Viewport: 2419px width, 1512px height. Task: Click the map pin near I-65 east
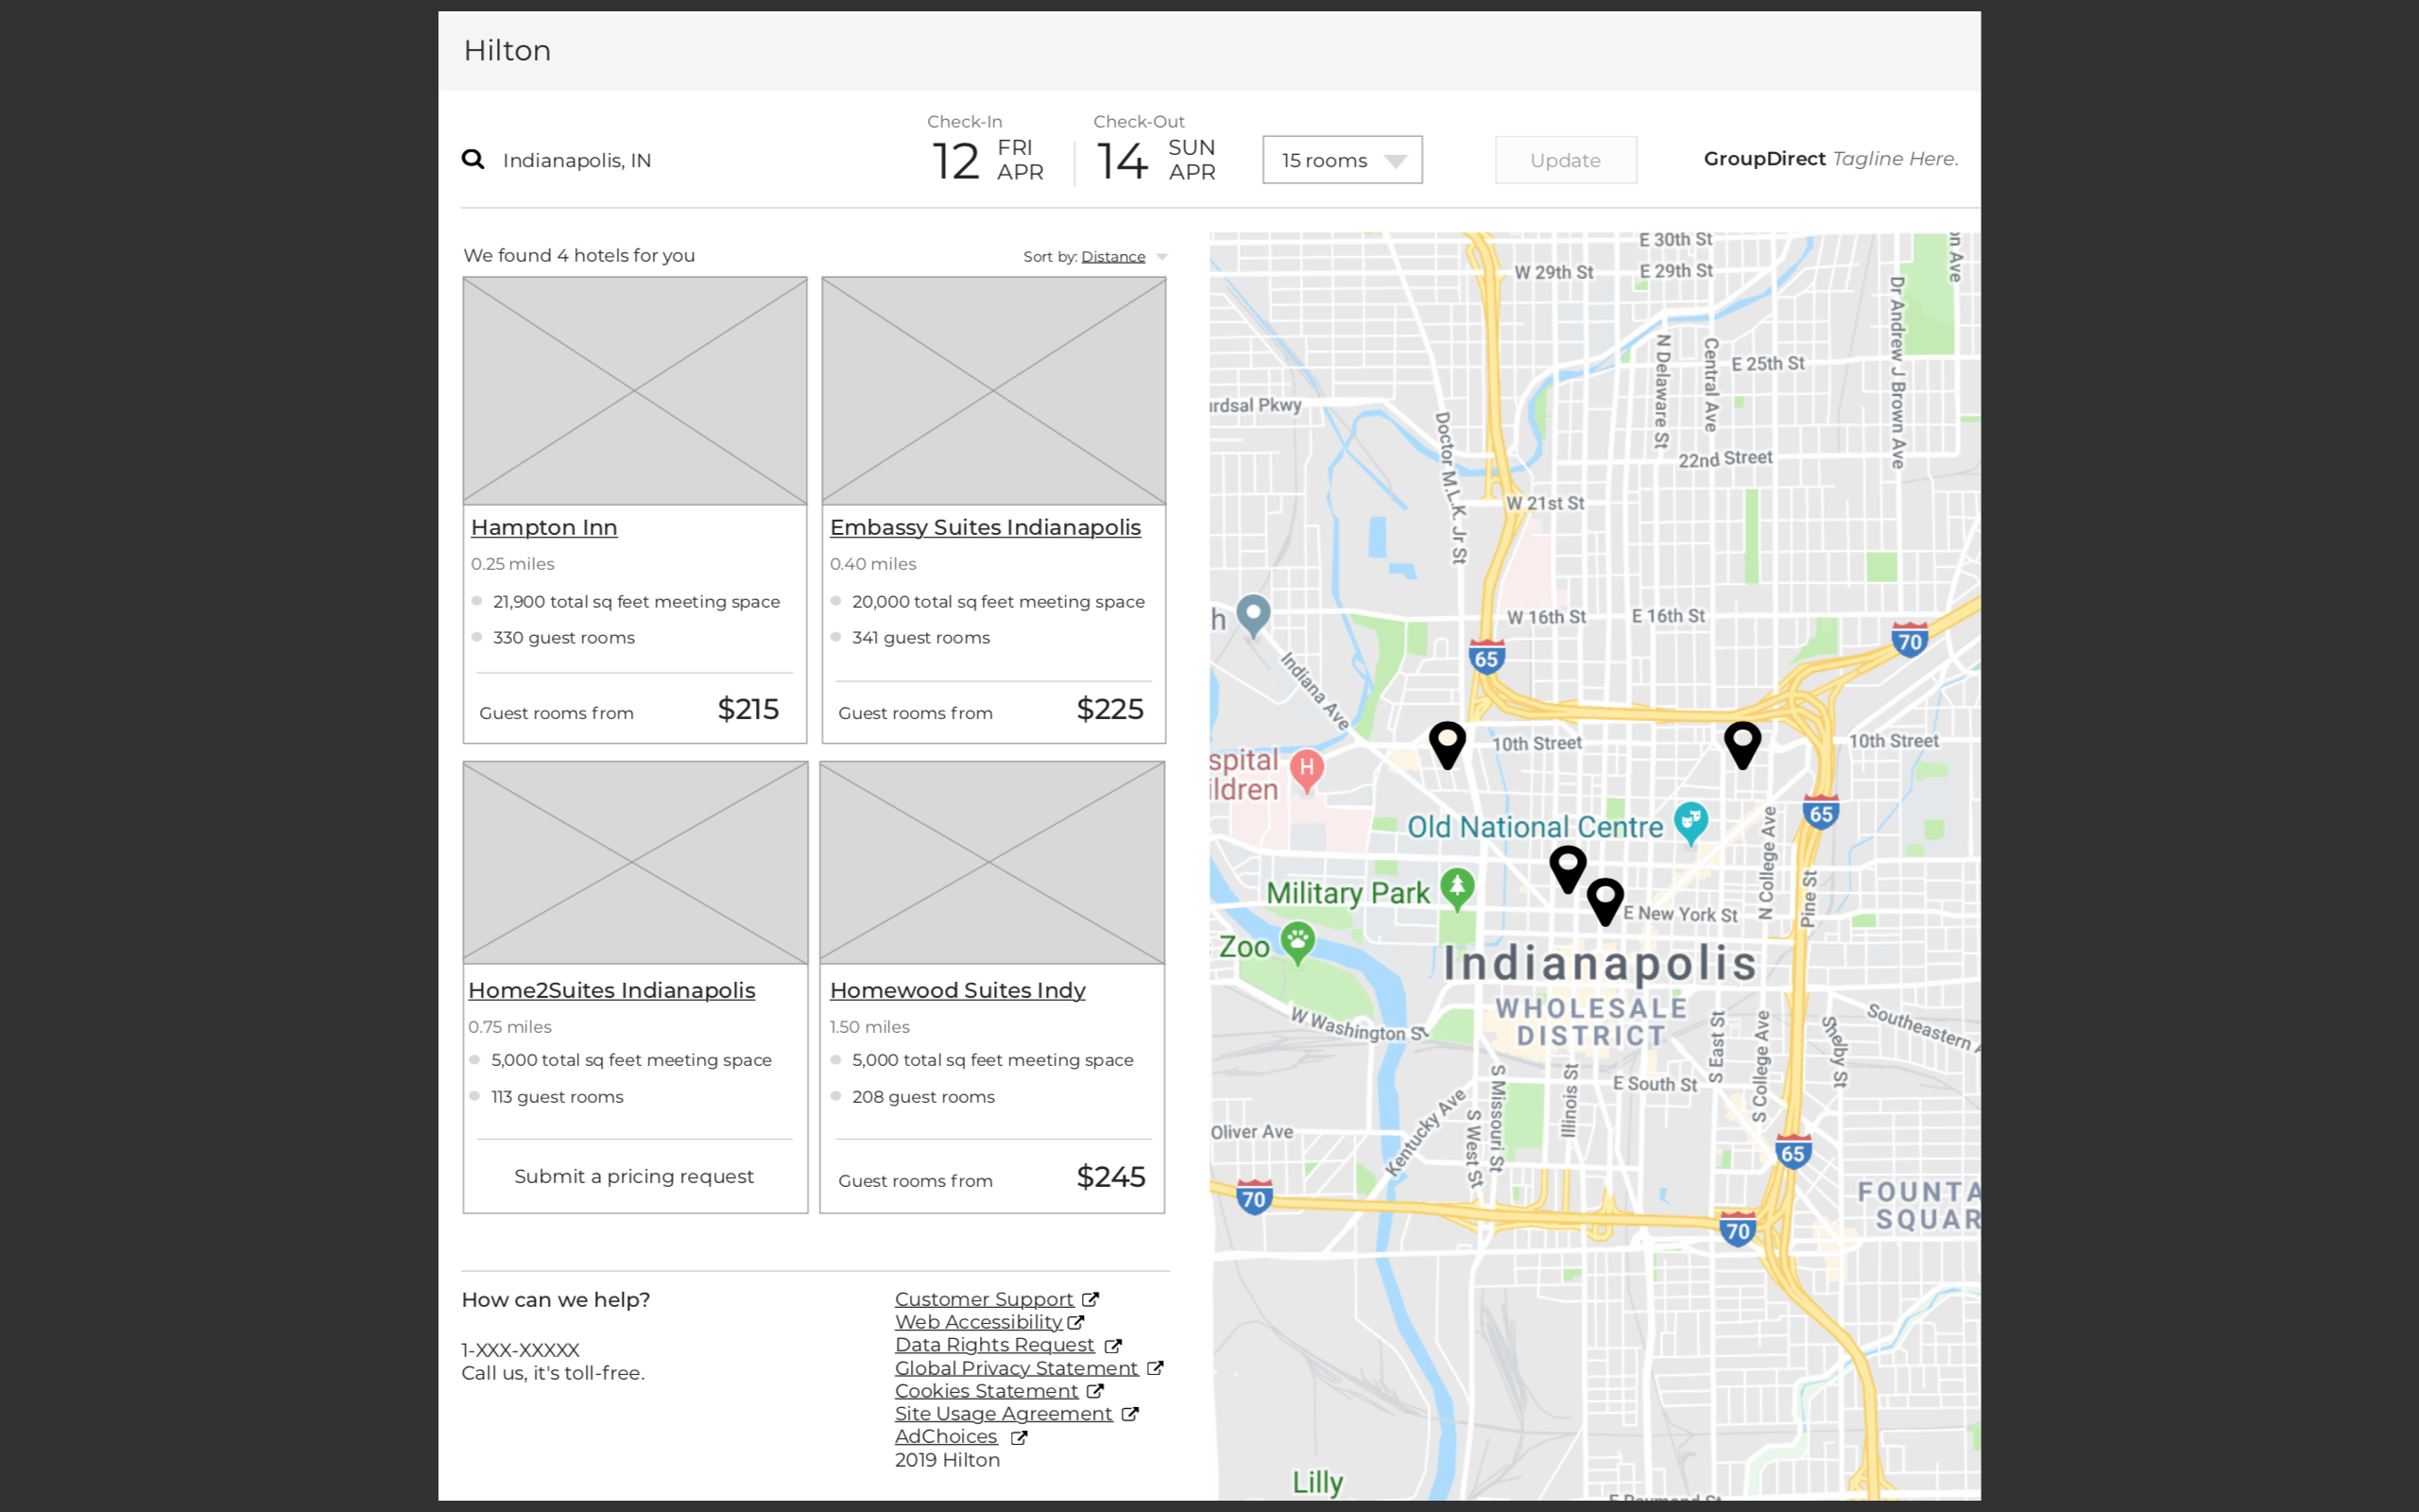click(x=1741, y=743)
